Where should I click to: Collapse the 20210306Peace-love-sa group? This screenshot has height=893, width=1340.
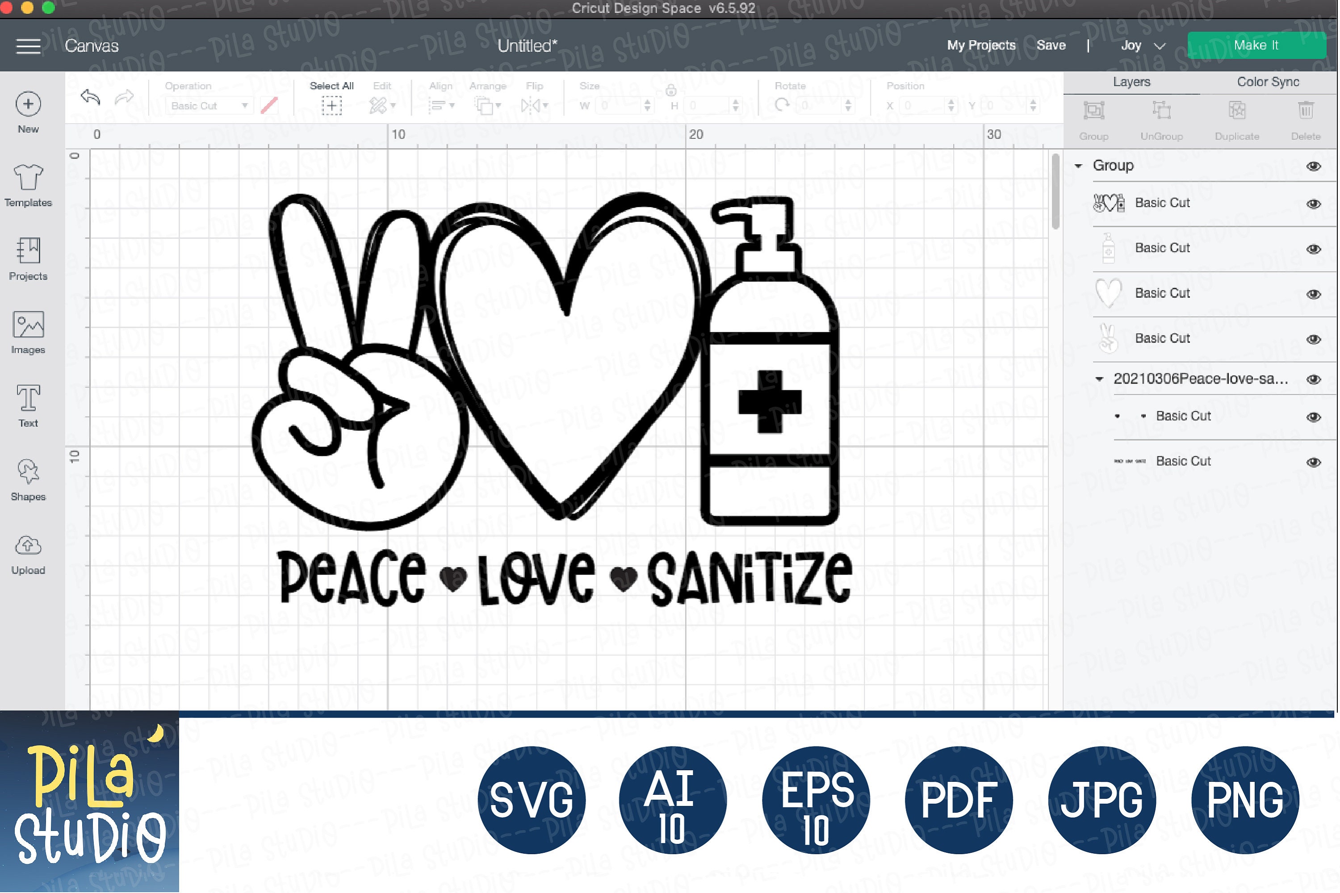pos(1100,379)
